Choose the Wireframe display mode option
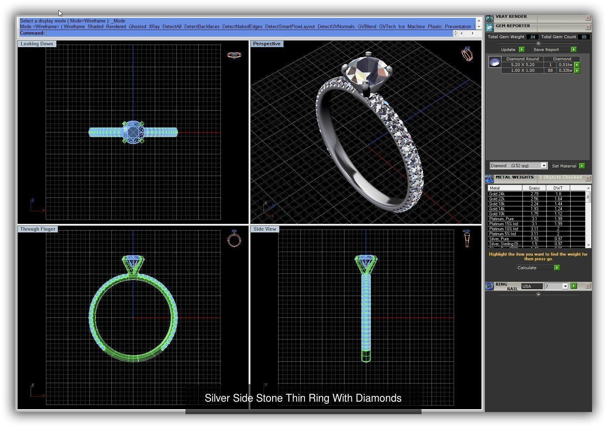607x427 pixels. pos(74,27)
